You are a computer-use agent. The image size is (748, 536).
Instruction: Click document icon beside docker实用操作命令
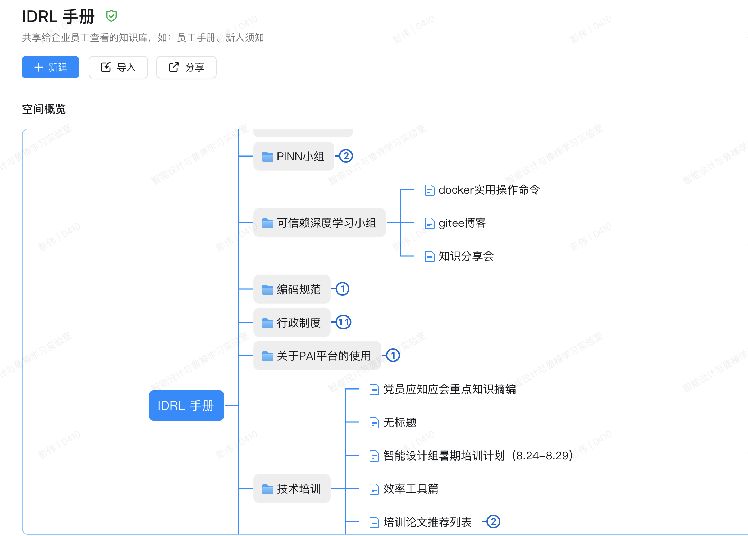click(x=429, y=190)
